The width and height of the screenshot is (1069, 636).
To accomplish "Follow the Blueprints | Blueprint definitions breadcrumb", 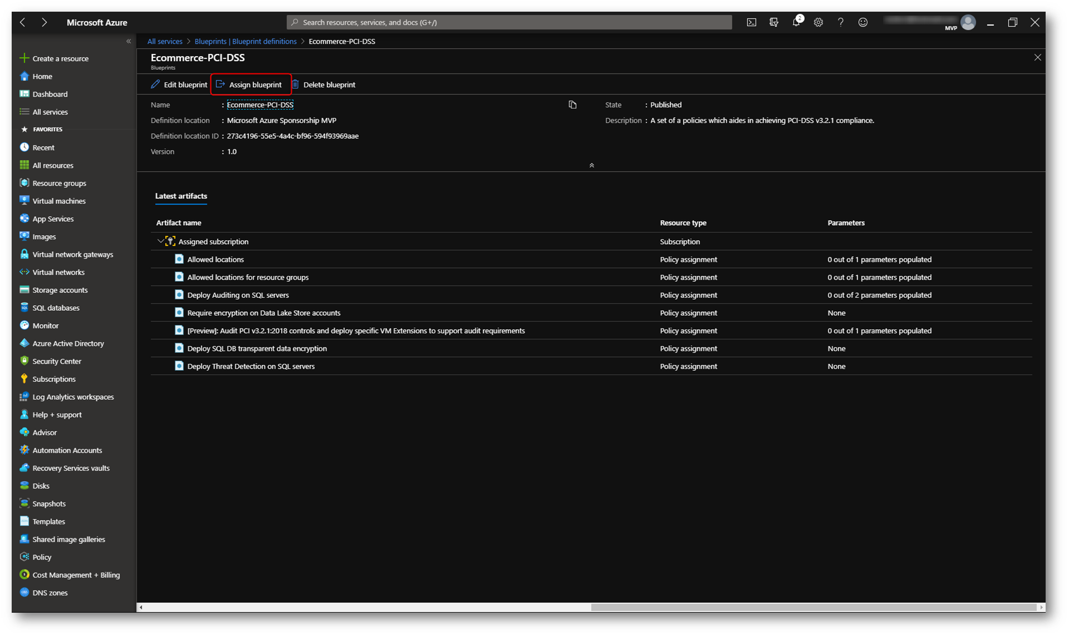I will 245,41.
